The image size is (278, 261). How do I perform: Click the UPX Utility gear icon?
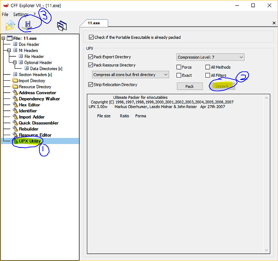15,141
